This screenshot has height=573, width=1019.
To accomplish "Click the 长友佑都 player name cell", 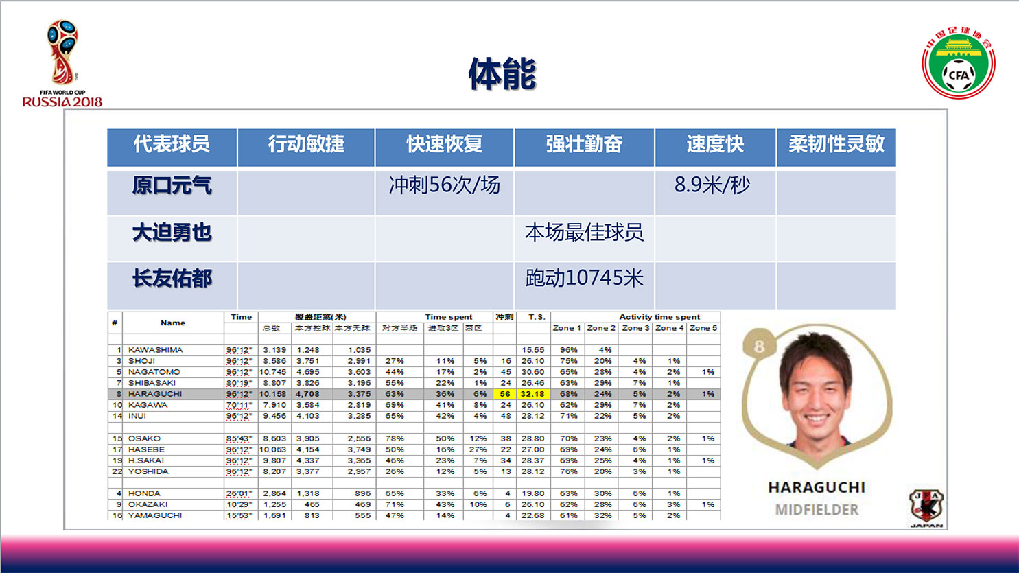I will (x=172, y=279).
